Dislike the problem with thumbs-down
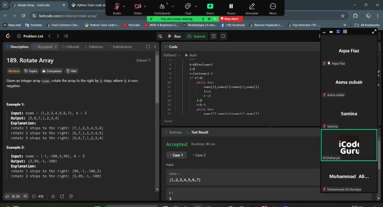Viewport: 383px width, 207px height. (x=26, y=196)
